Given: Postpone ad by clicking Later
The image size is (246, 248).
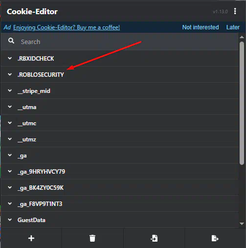Looking at the screenshot, I should 233,27.
